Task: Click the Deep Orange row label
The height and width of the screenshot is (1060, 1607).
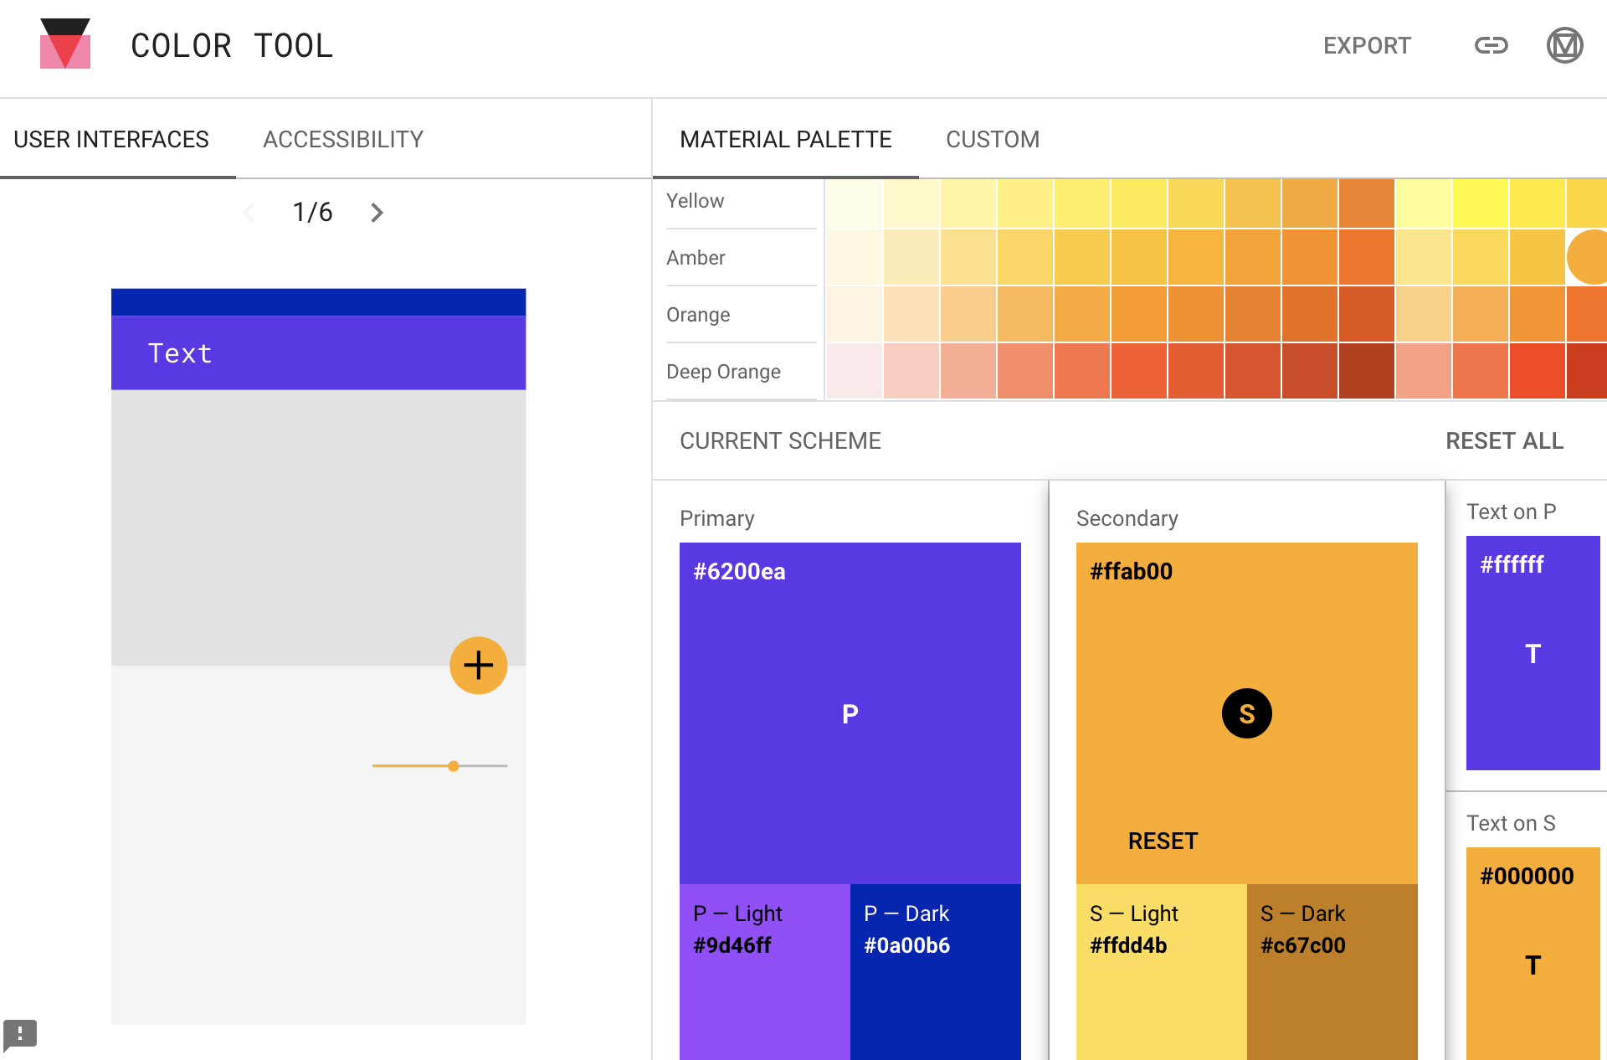Action: point(723,372)
